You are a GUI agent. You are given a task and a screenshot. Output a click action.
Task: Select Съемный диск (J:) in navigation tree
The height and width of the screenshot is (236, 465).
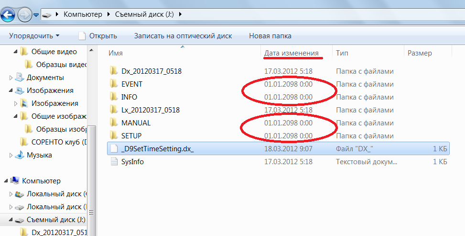55,220
